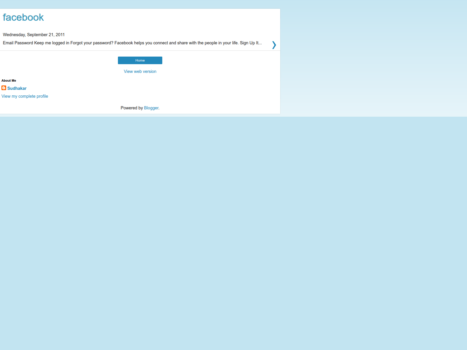The width and height of the screenshot is (467, 350).
Task: Click the post date Wednesday, September 21, 2011
Action: pyautogui.click(x=34, y=35)
